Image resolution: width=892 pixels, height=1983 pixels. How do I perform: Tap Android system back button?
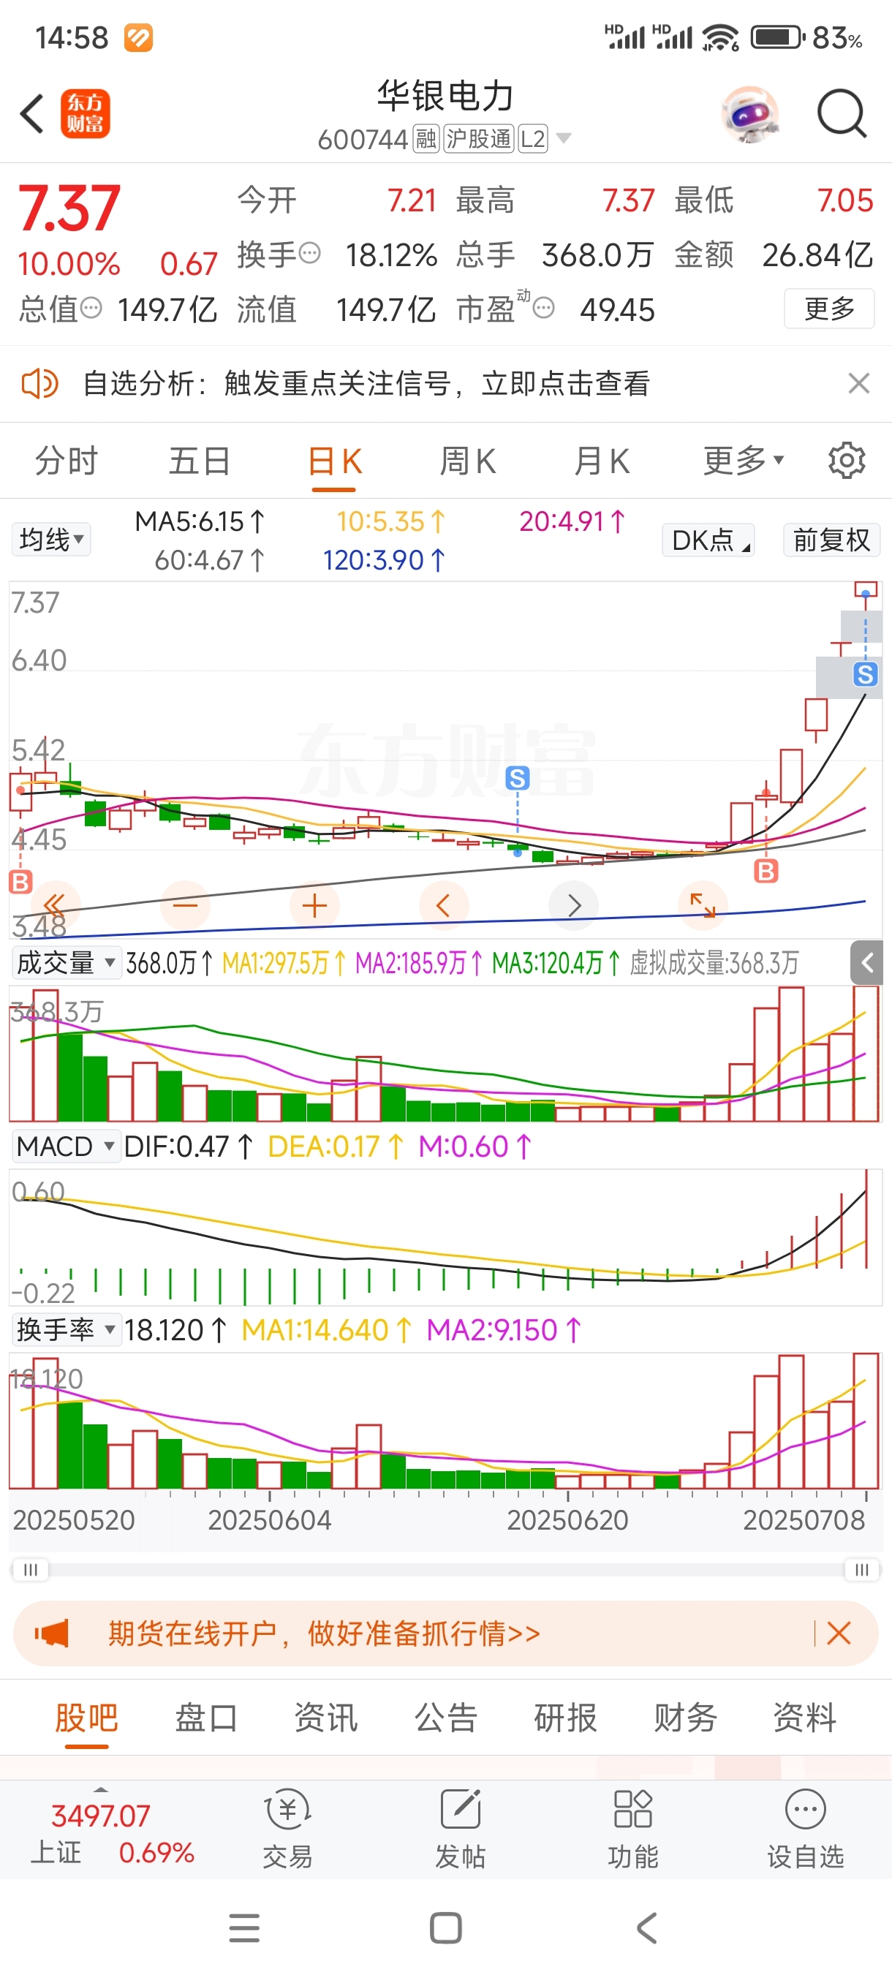647,1927
